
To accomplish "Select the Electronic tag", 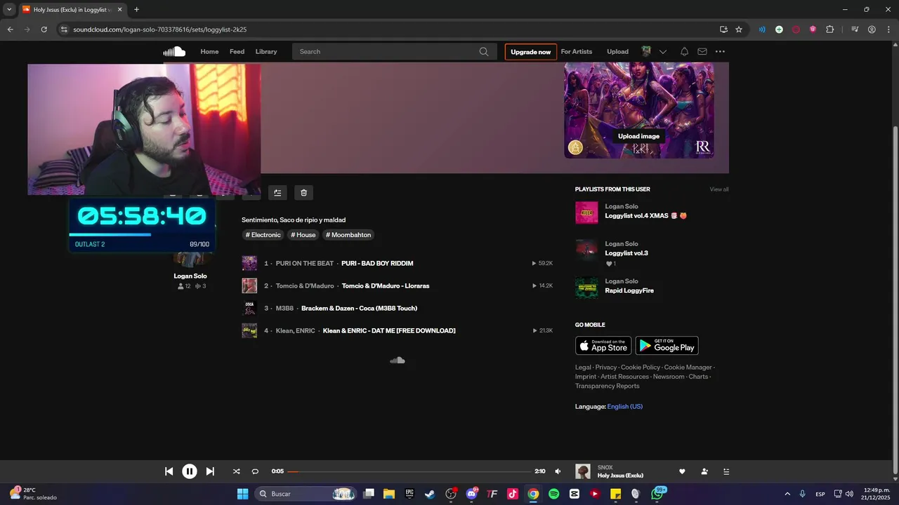I will (263, 235).
